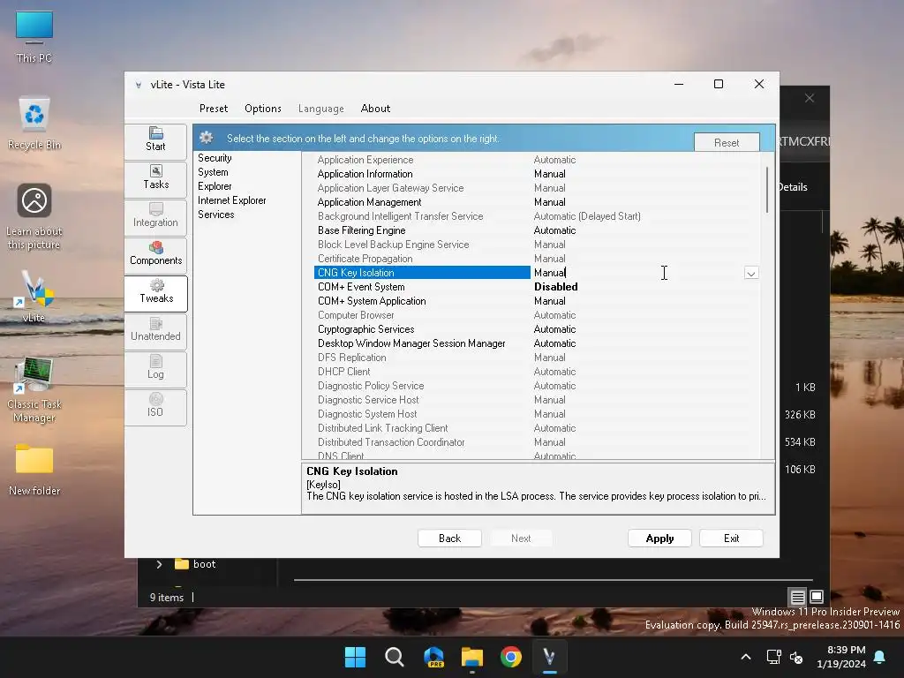Open the ISO sidebar section

(155, 406)
